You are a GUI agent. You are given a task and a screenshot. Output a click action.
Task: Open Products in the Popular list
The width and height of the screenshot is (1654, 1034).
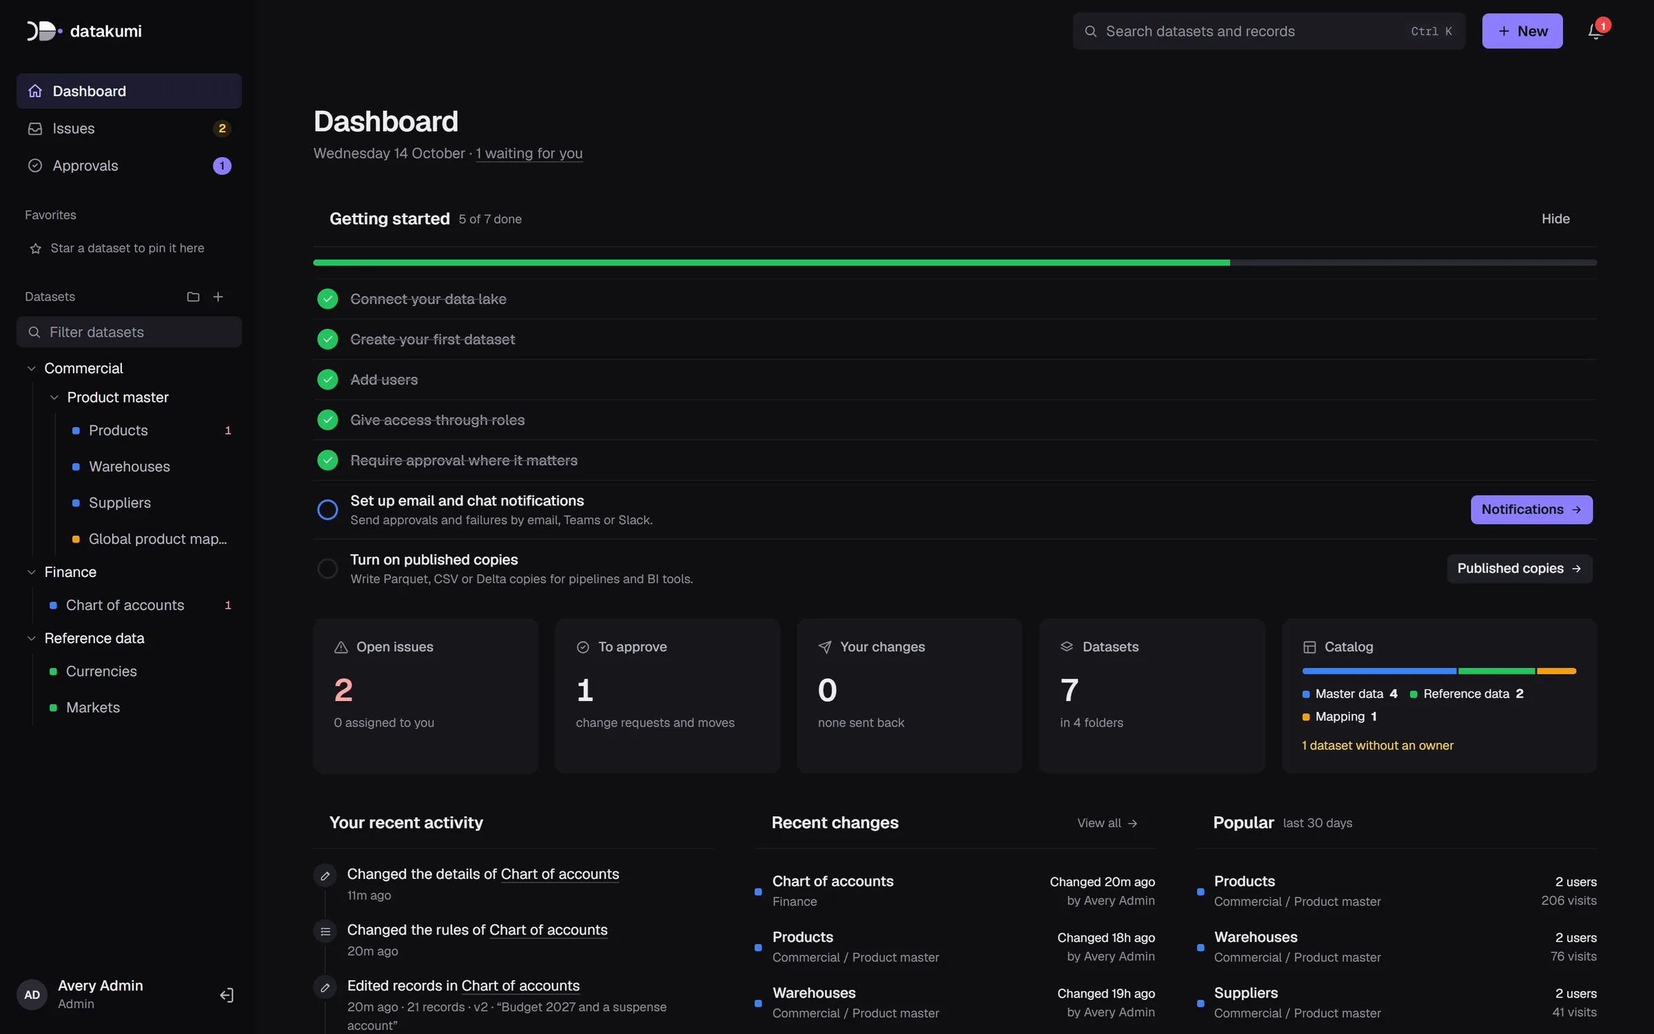point(1396,891)
